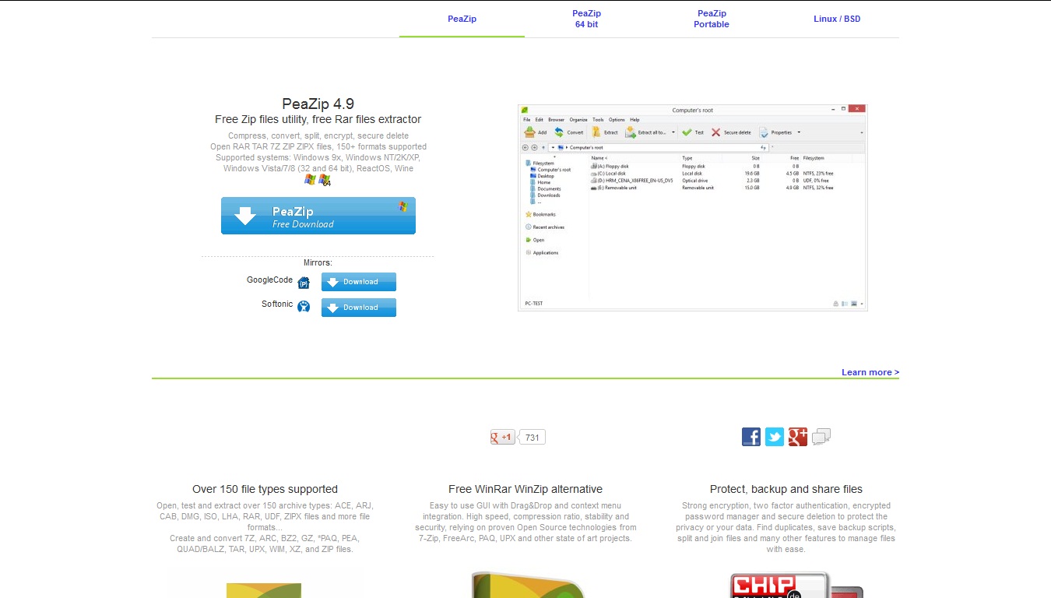This screenshot has height=598, width=1051.
Task: Open Options menu in PeaZip screenshot
Action: click(617, 120)
